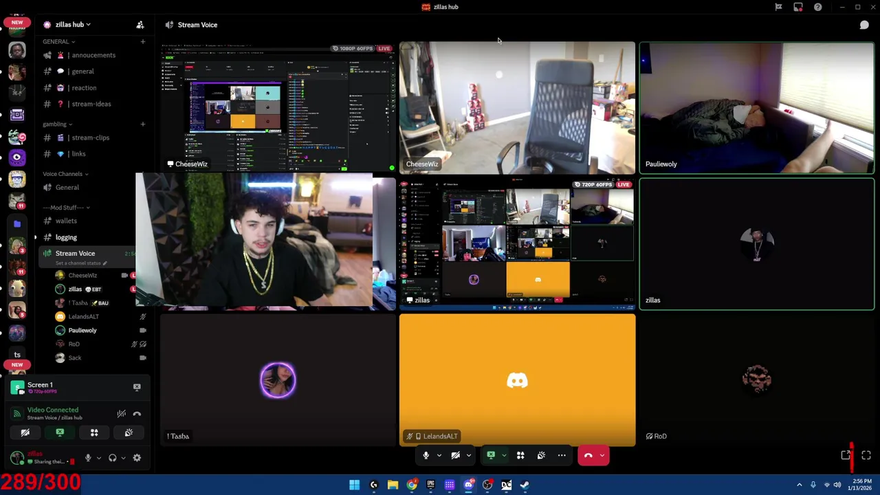Screen dimensions: 880x495
Task: Expand the zillas hub server menu
Action: [74, 25]
